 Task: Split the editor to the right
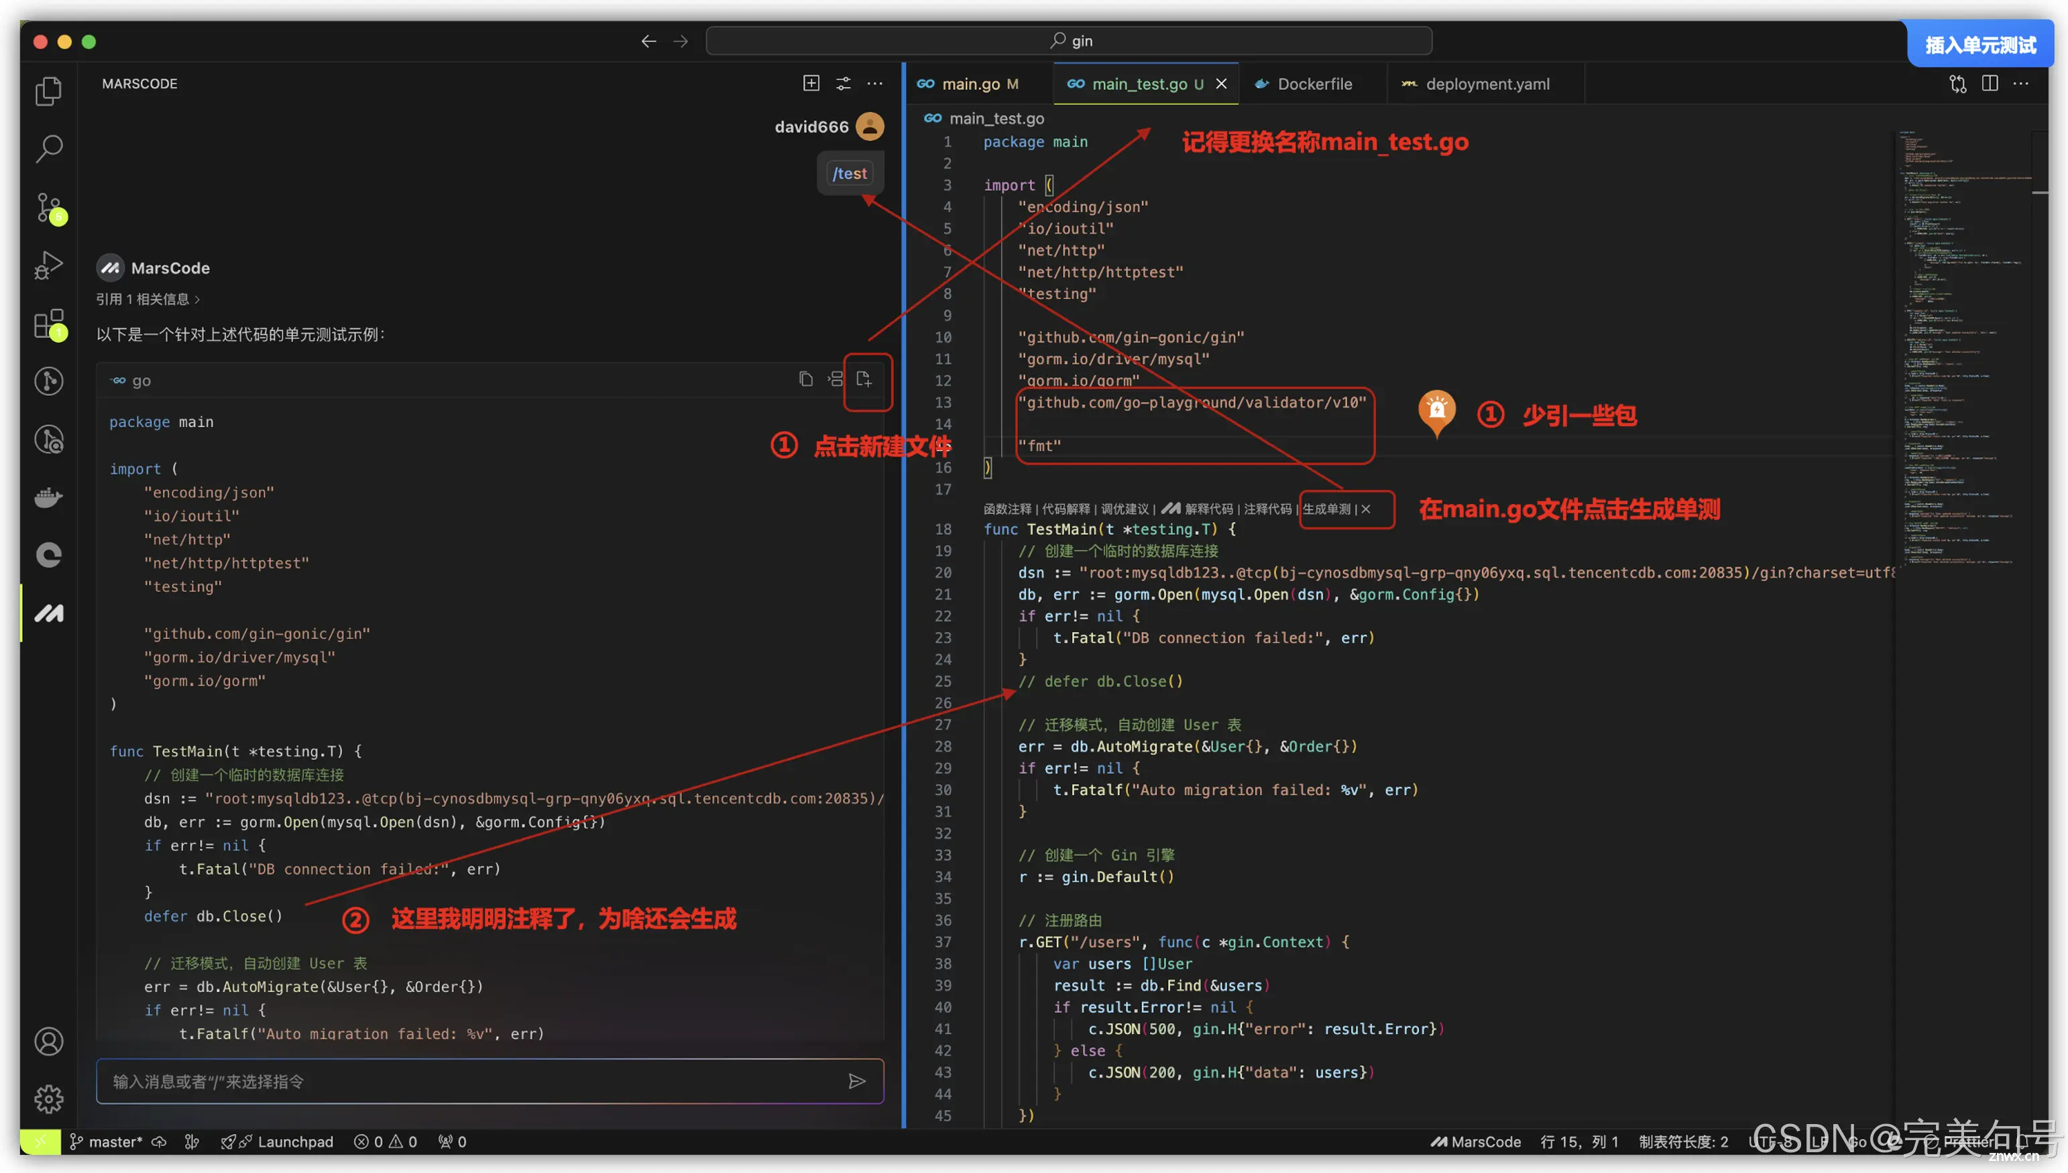(x=1989, y=84)
